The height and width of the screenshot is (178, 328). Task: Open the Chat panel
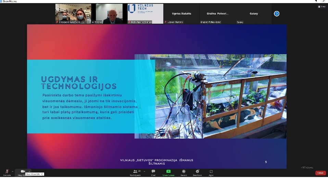153,173
